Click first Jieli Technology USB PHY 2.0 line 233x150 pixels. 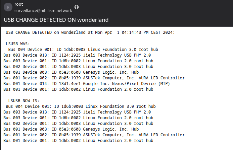(77, 55)
